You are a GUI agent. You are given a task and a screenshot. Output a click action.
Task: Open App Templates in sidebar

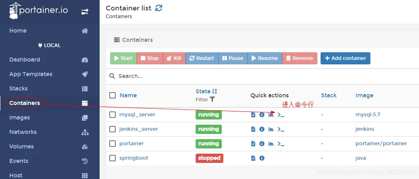50,74
